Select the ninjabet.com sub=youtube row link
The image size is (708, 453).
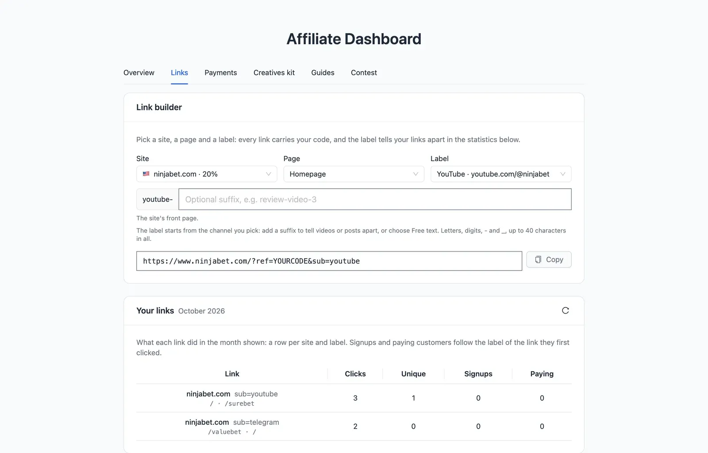coord(232,394)
